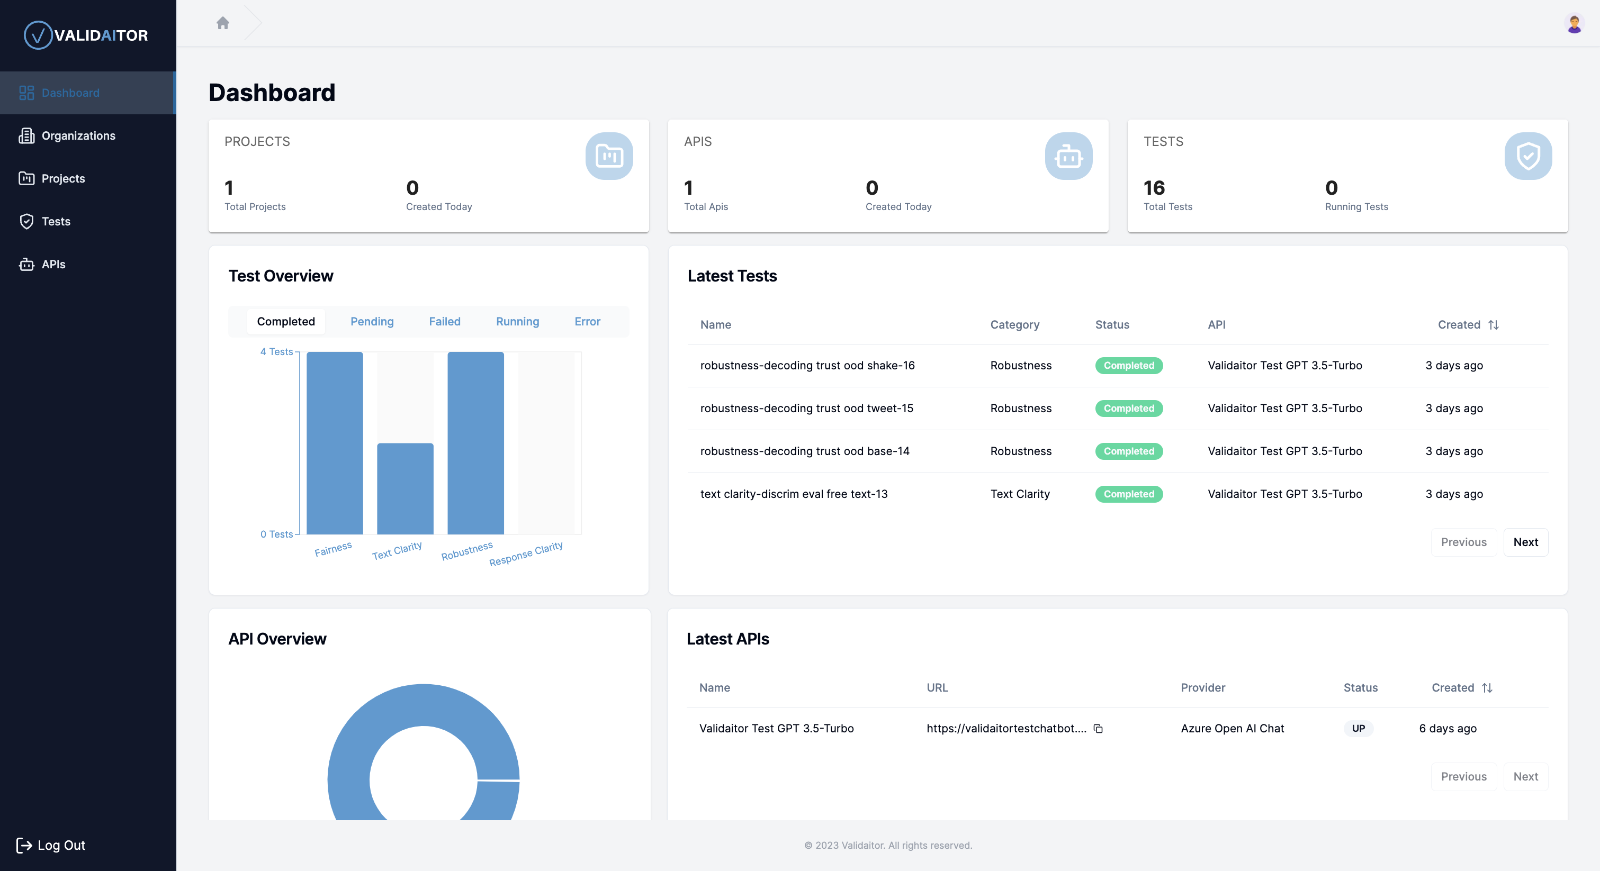The image size is (1600, 871).
Task: Click Provider column header in Latest APIs
Action: click(1202, 688)
